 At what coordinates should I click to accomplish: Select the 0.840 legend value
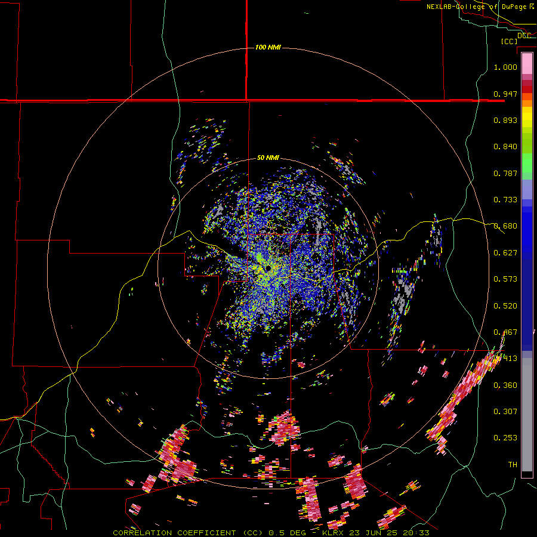505,147
